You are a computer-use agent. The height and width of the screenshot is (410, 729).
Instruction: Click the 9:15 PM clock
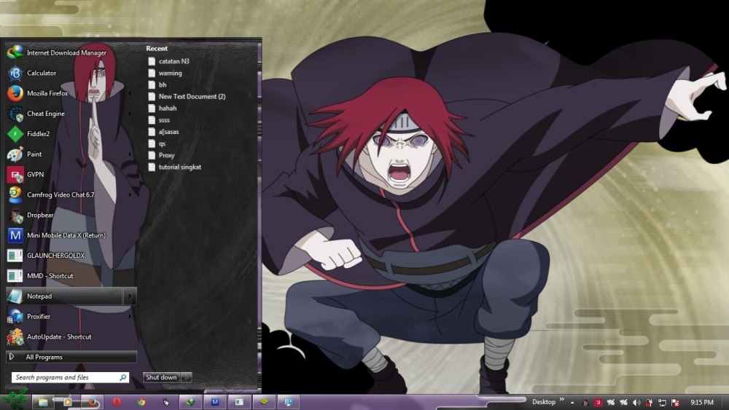[702, 403]
